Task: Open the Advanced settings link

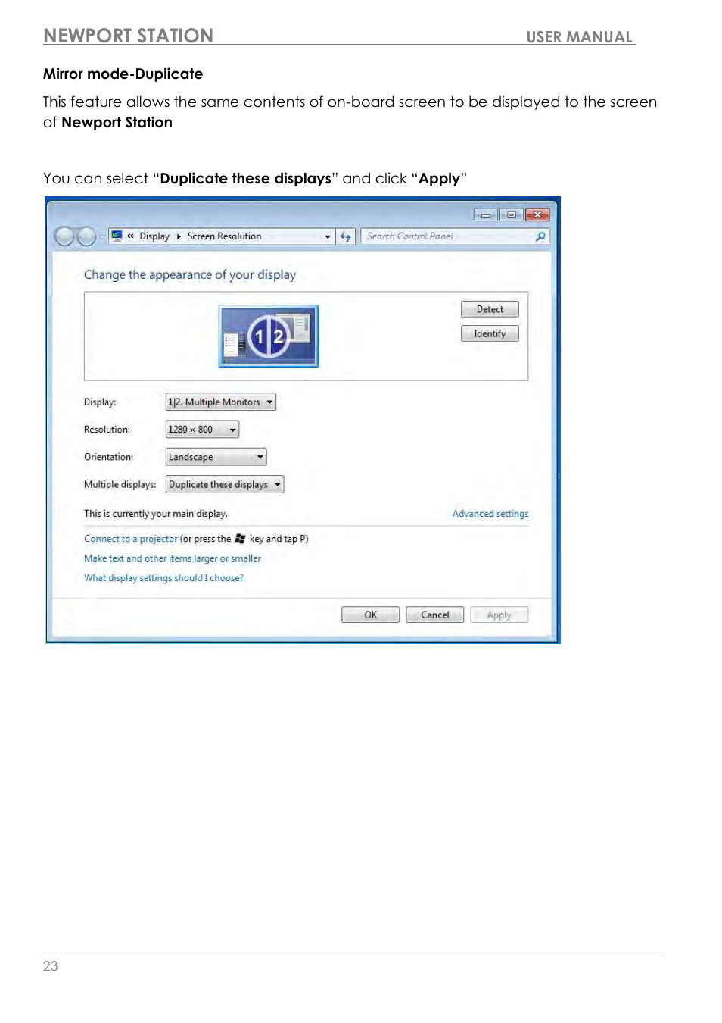Action: tap(490, 514)
